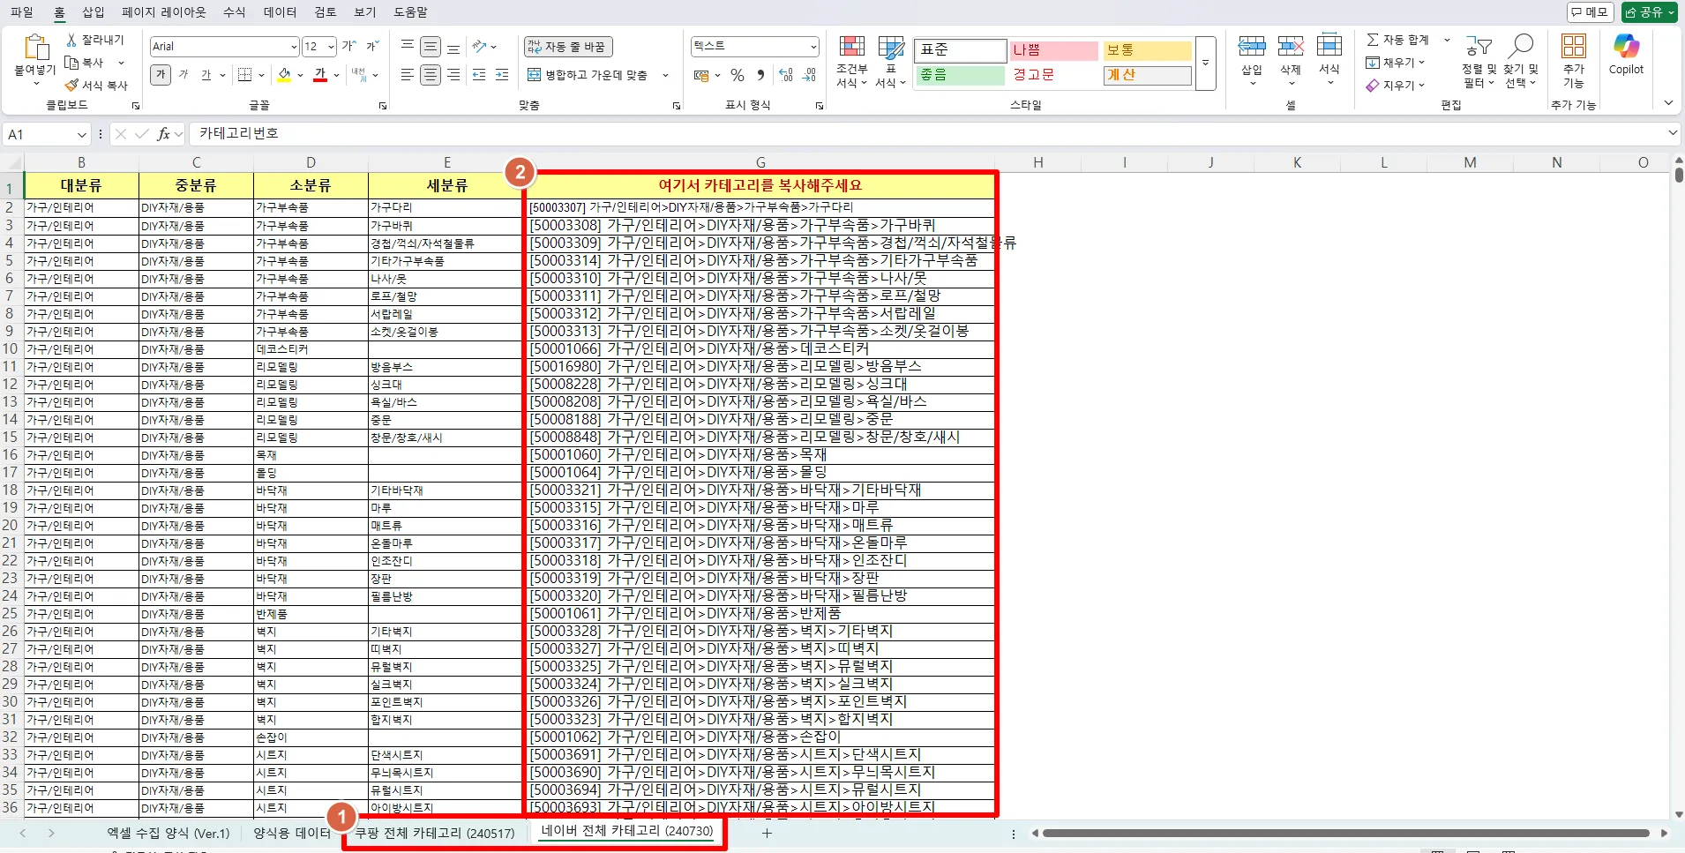
Task: Open the find and select (찾기 및 선택) icon
Action: tap(1521, 47)
